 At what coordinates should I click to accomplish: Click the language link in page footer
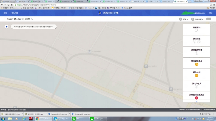3,110
